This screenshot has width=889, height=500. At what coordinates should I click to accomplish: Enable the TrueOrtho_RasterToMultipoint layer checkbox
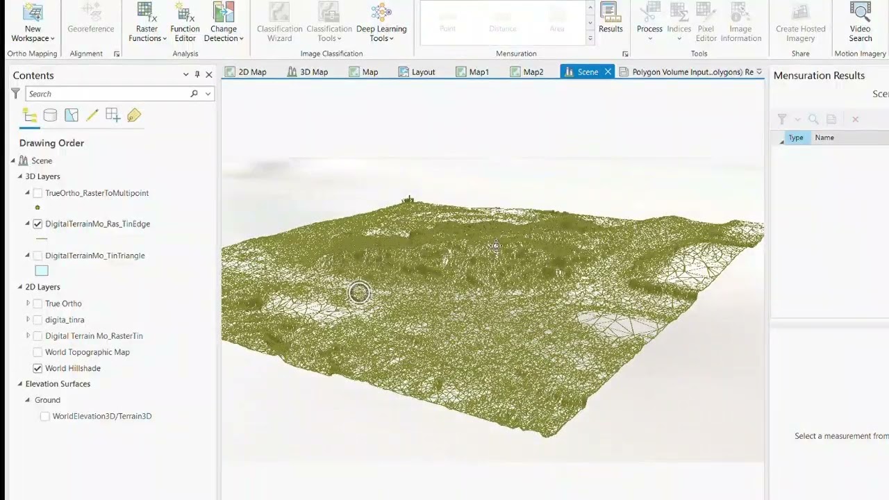(38, 193)
